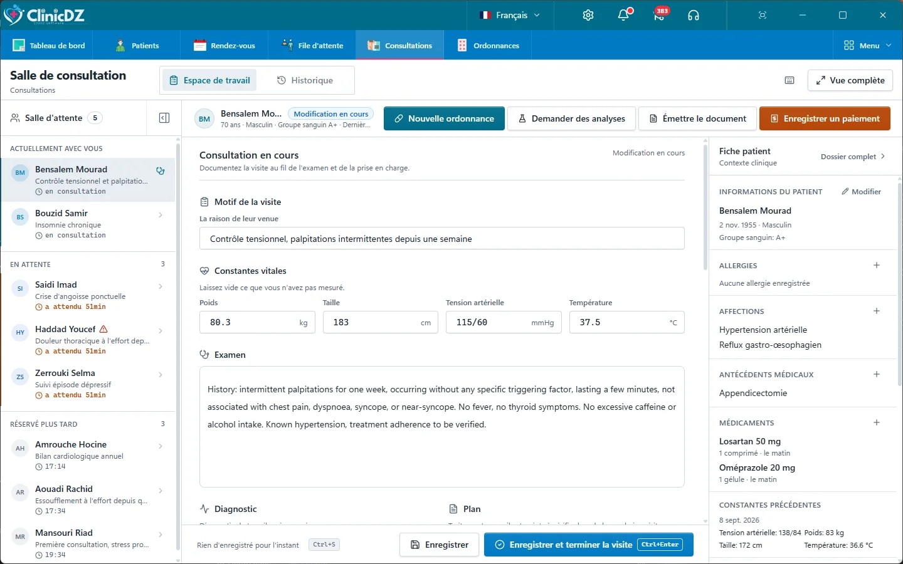Open the Ordonnances tab

[488, 45]
